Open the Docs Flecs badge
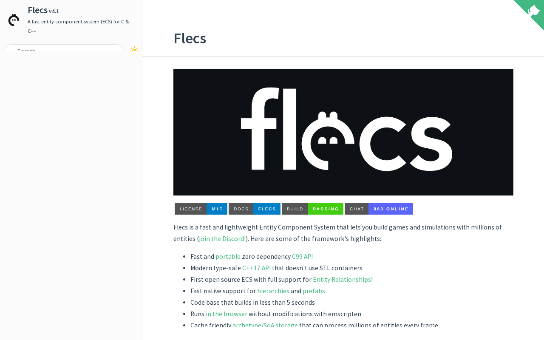This screenshot has height=340, width=544. (255, 209)
